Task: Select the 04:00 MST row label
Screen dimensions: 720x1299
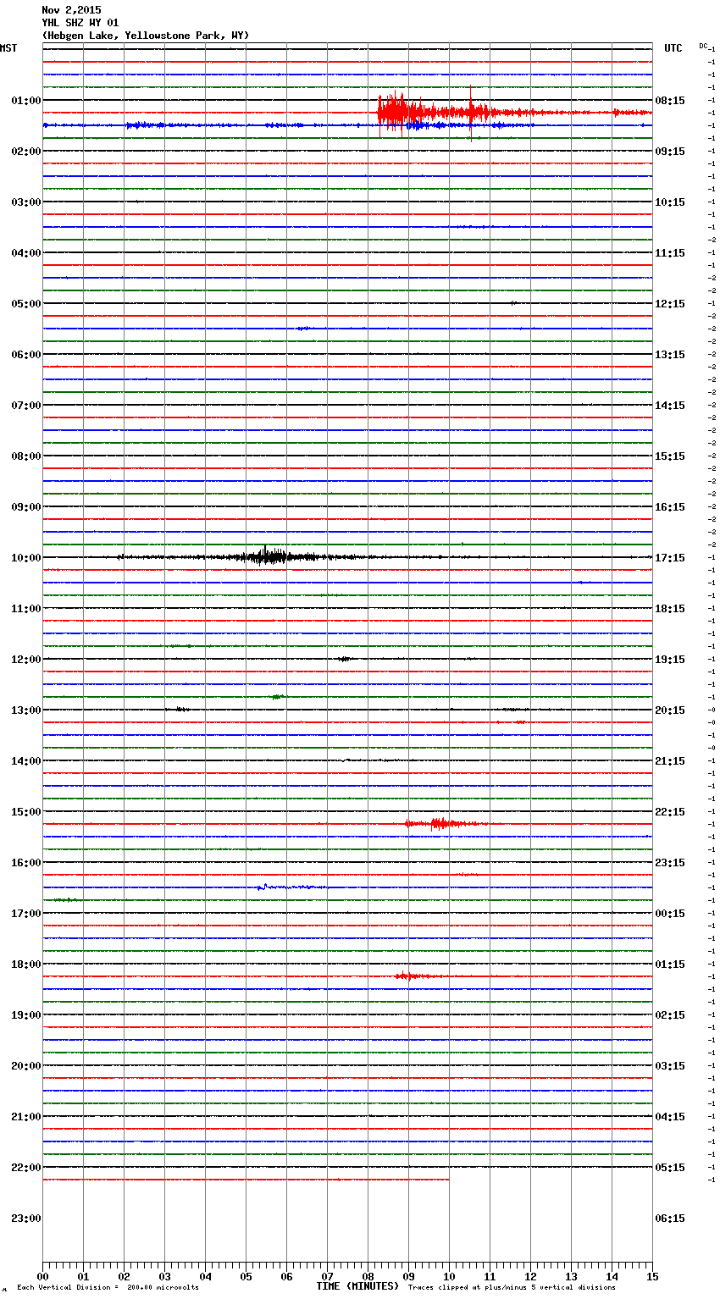Action: coord(26,253)
